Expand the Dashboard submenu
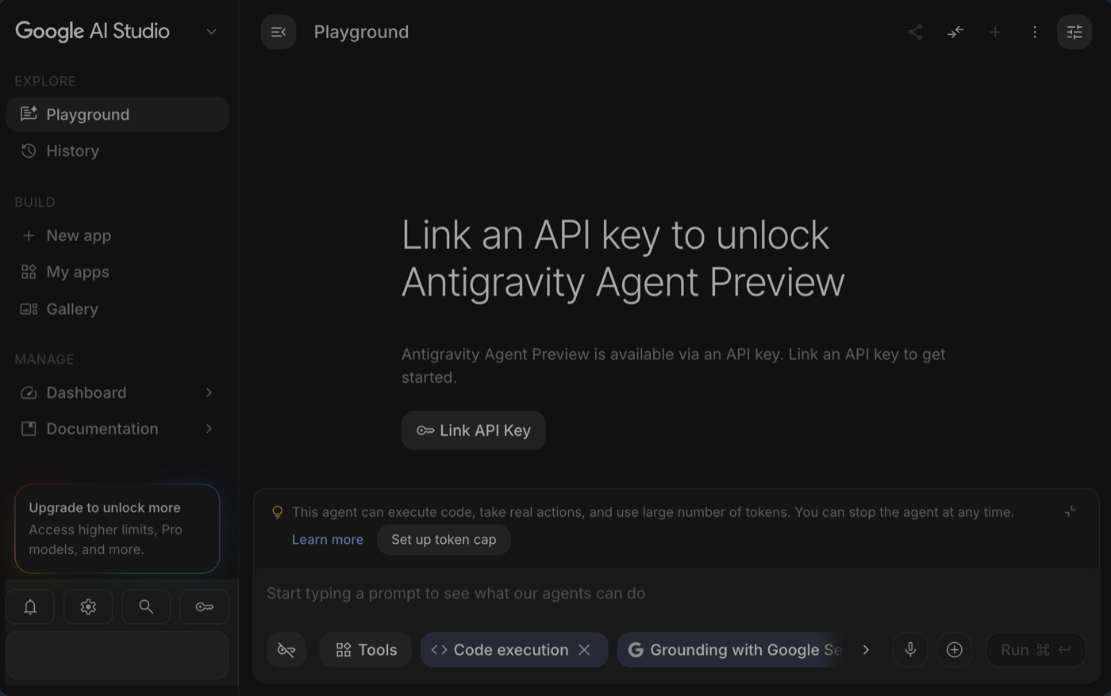The image size is (1111, 696). 209,392
